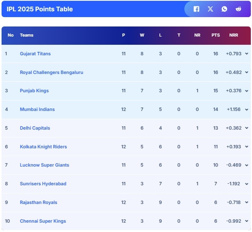Expand the Delhi Capitals row chevron
Screen dimensions: 252x232
pyautogui.click(x=247, y=128)
